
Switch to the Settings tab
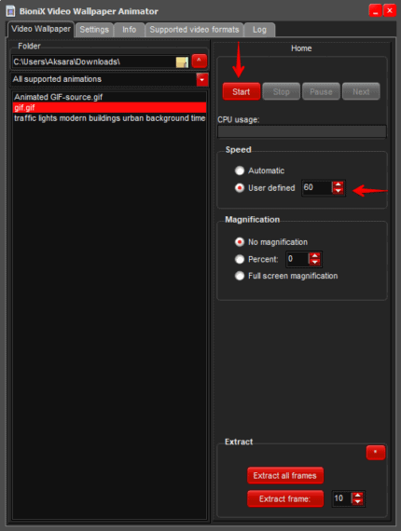pos(94,30)
